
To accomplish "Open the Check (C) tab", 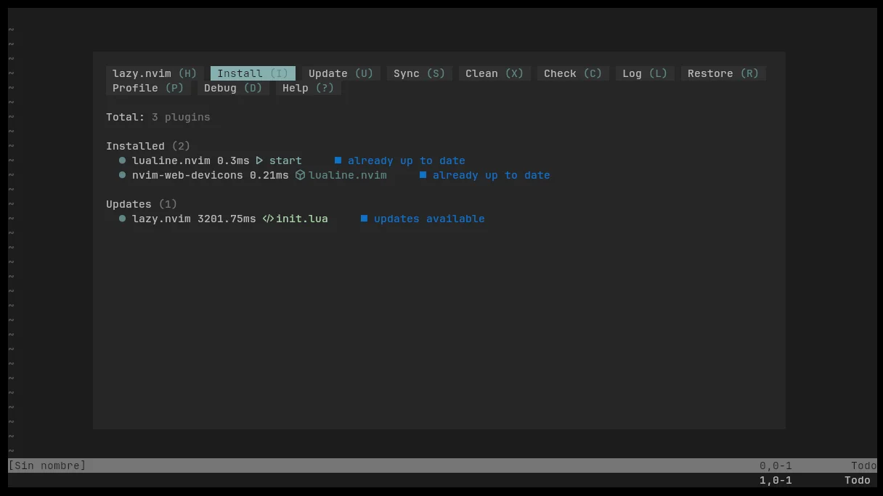I will (x=573, y=73).
